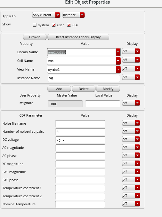The width and height of the screenshot is (162, 217).
Task: Click the PAC magnitude value field
Action: click(x=80, y=172)
